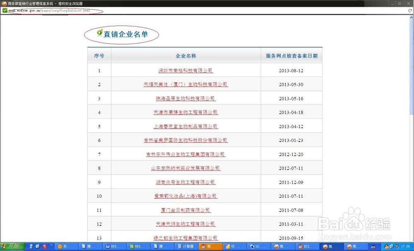Click the 直销企业名单 page heading

click(126, 34)
